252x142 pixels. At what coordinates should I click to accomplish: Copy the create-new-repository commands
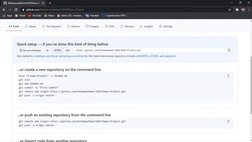pos(228,76)
